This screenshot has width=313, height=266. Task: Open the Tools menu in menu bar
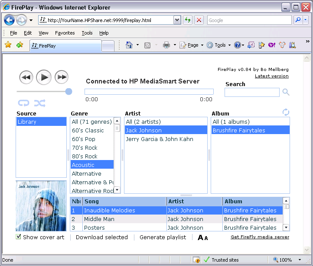(x=87, y=33)
